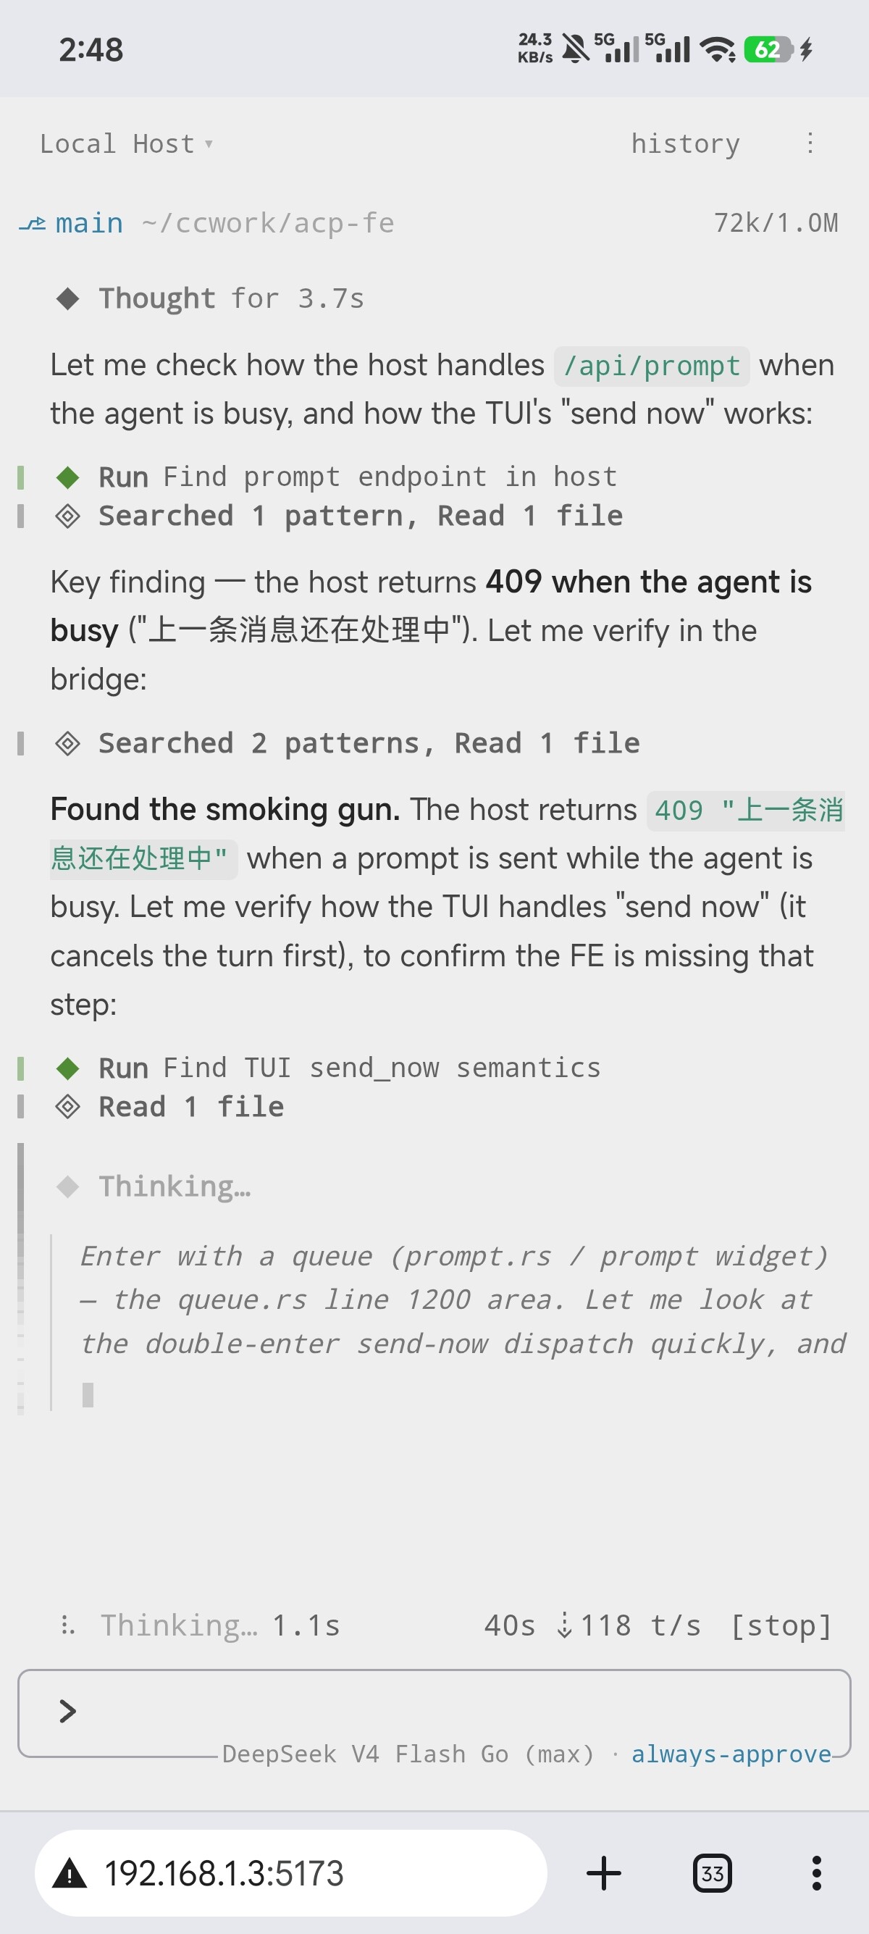Toggle the always-approve mode
The image size is (869, 1934).
(x=731, y=1754)
